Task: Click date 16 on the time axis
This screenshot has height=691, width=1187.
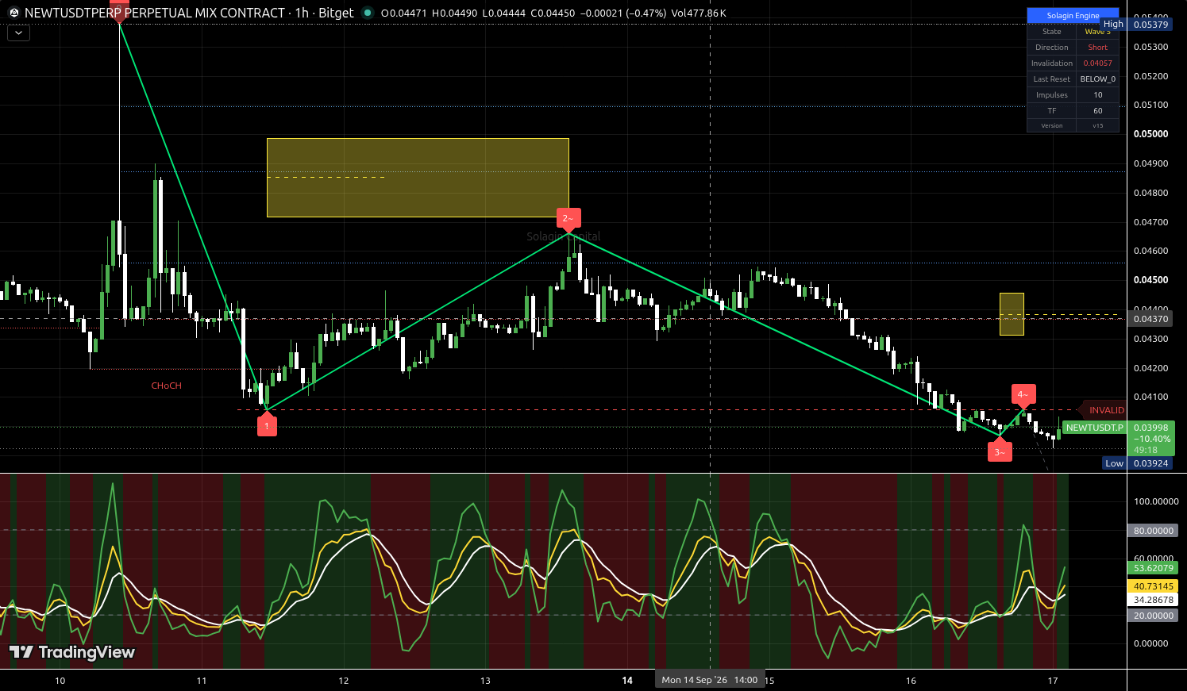Action: click(911, 681)
